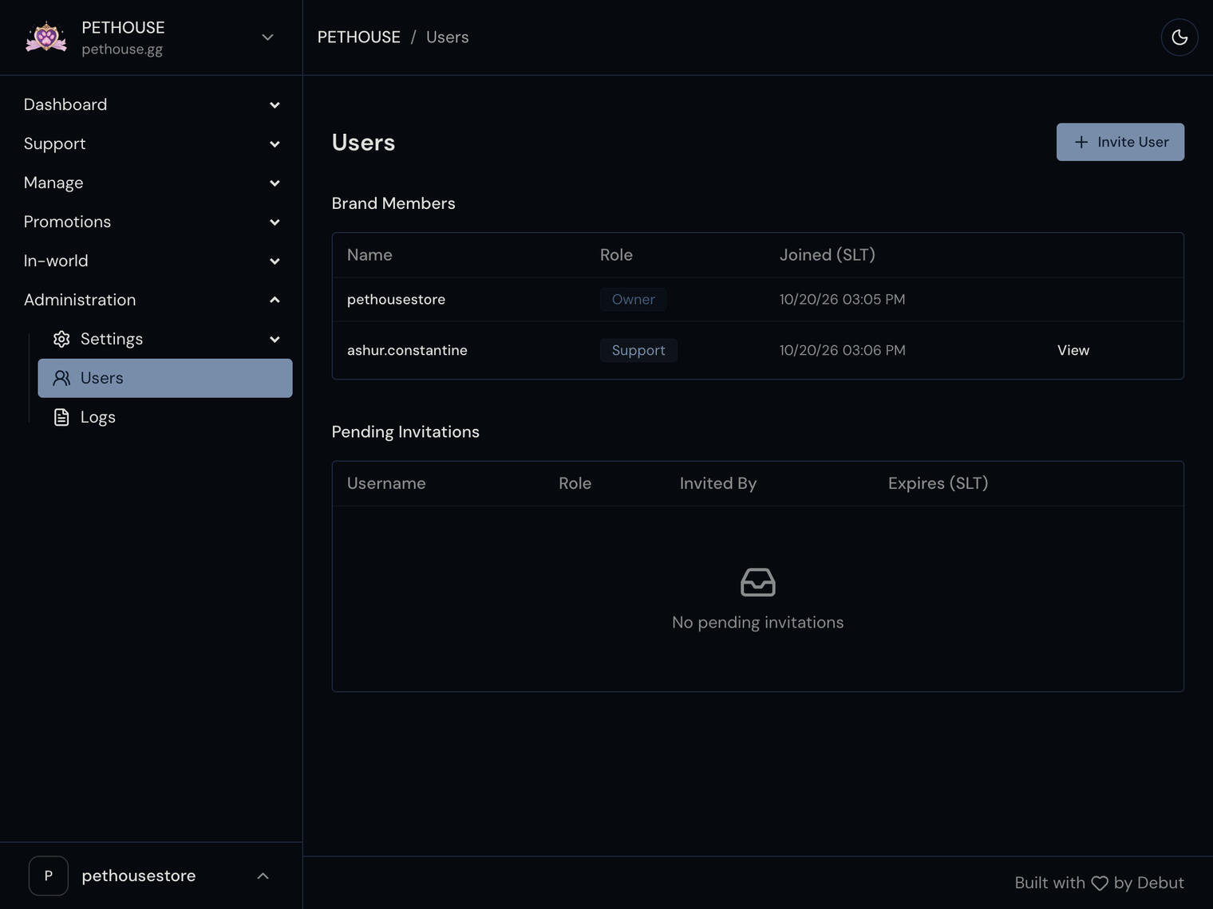Image resolution: width=1213 pixels, height=909 pixels.
Task: View the ashur.constantine member
Action: point(1073,350)
